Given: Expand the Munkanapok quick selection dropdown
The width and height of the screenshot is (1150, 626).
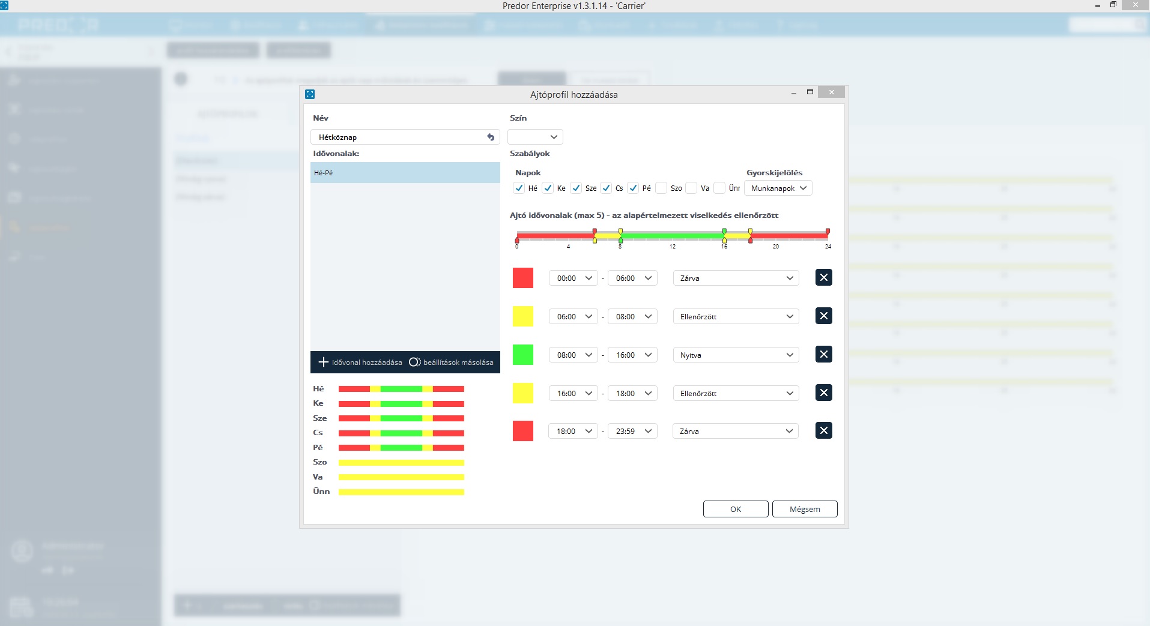Looking at the screenshot, I should tap(778, 188).
